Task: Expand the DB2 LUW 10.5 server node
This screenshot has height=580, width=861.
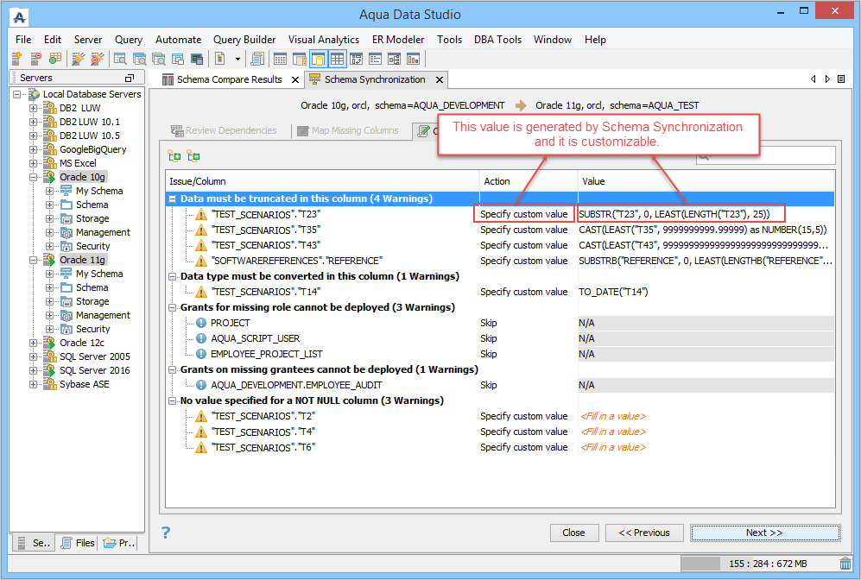Action: pyautogui.click(x=34, y=136)
